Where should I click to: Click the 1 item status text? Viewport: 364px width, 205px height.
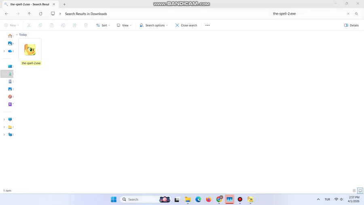(x=7, y=190)
